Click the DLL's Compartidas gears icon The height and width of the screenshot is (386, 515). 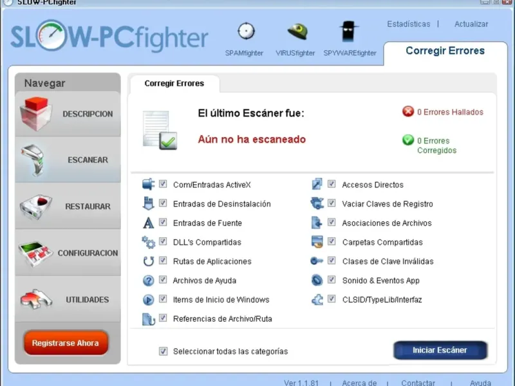pyautogui.click(x=148, y=243)
